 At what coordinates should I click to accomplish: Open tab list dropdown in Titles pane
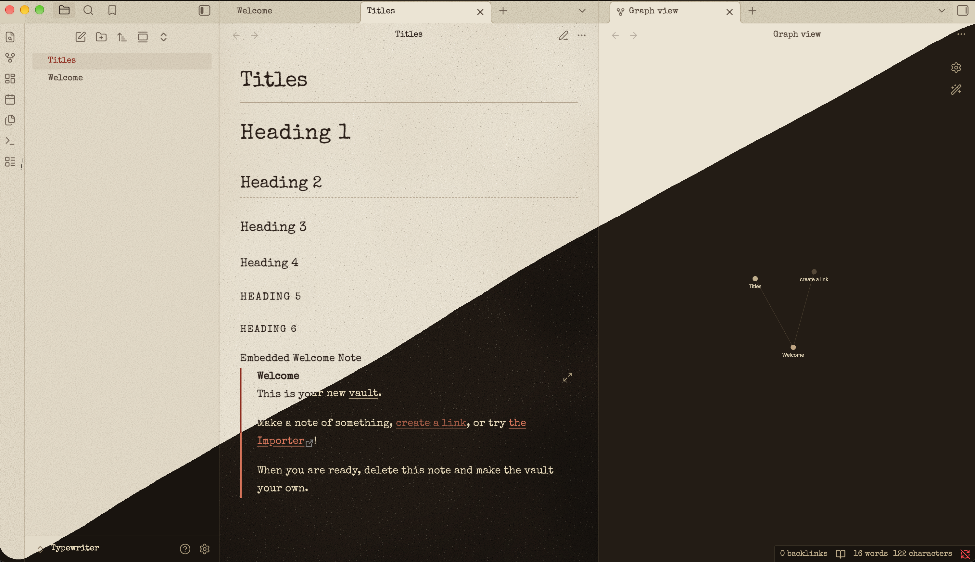click(x=582, y=11)
